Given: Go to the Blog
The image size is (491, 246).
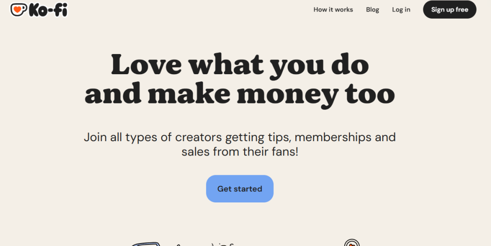Looking at the screenshot, I should coord(373,10).
